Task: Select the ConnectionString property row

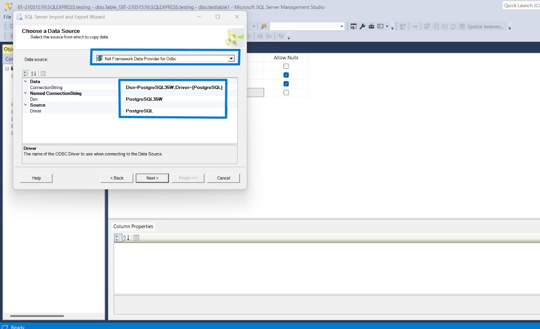Action: point(130,87)
